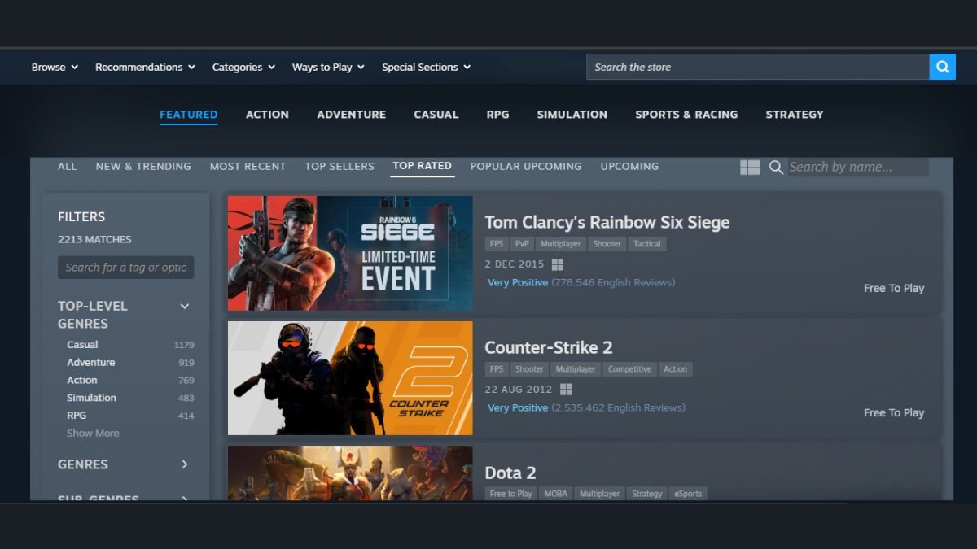The image size is (977, 549).
Task: Open Counter-Strike 2 banner thumbnail
Action: (x=350, y=378)
